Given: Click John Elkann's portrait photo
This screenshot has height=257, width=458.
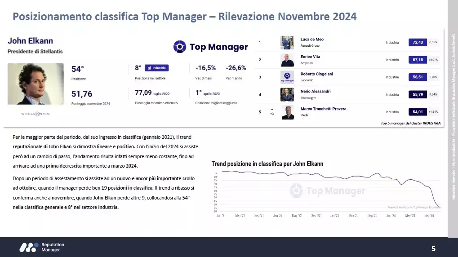Looking at the screenshot, I should pyautogui.click(x=36, y=84).
